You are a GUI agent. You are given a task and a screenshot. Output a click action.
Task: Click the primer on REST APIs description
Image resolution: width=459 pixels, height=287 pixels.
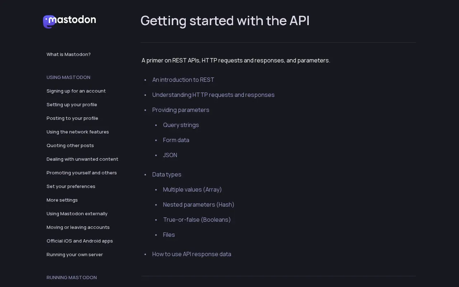tap(236, 60)
